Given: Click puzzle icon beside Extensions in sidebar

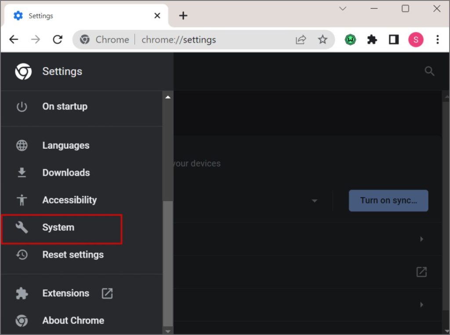Looking at the screenshot, I should coord(22,293).
